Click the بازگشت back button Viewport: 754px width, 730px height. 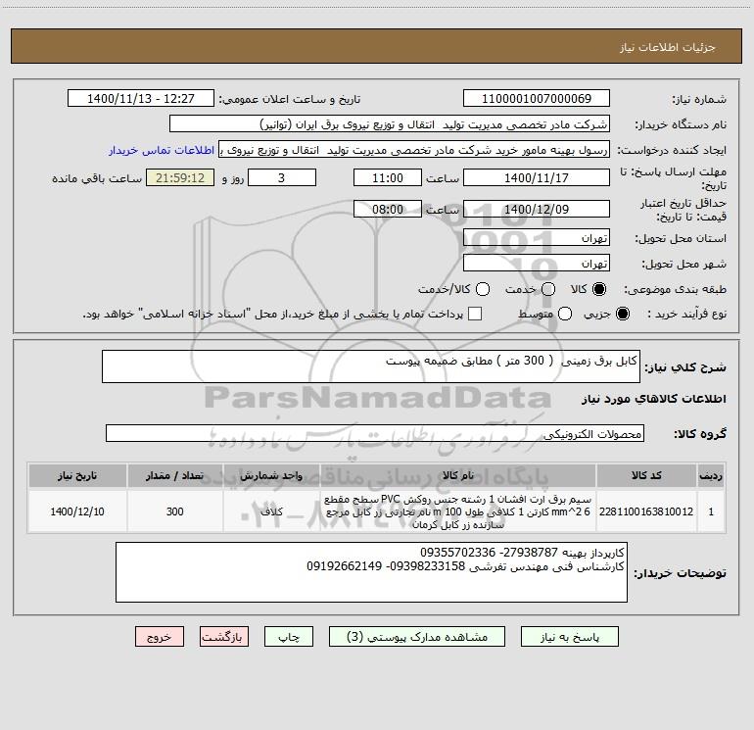pyautogui.click(x=224, y=637)
